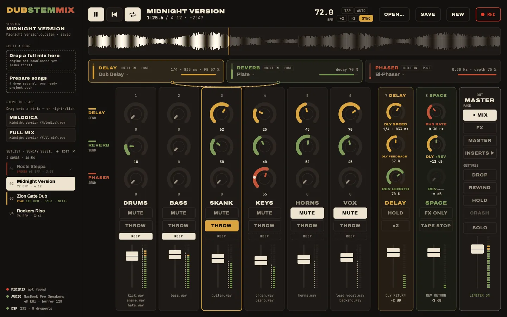
Task: Click the VOX delay send knob showing 70
Action: pyautogui.click(x=350, y=114)
